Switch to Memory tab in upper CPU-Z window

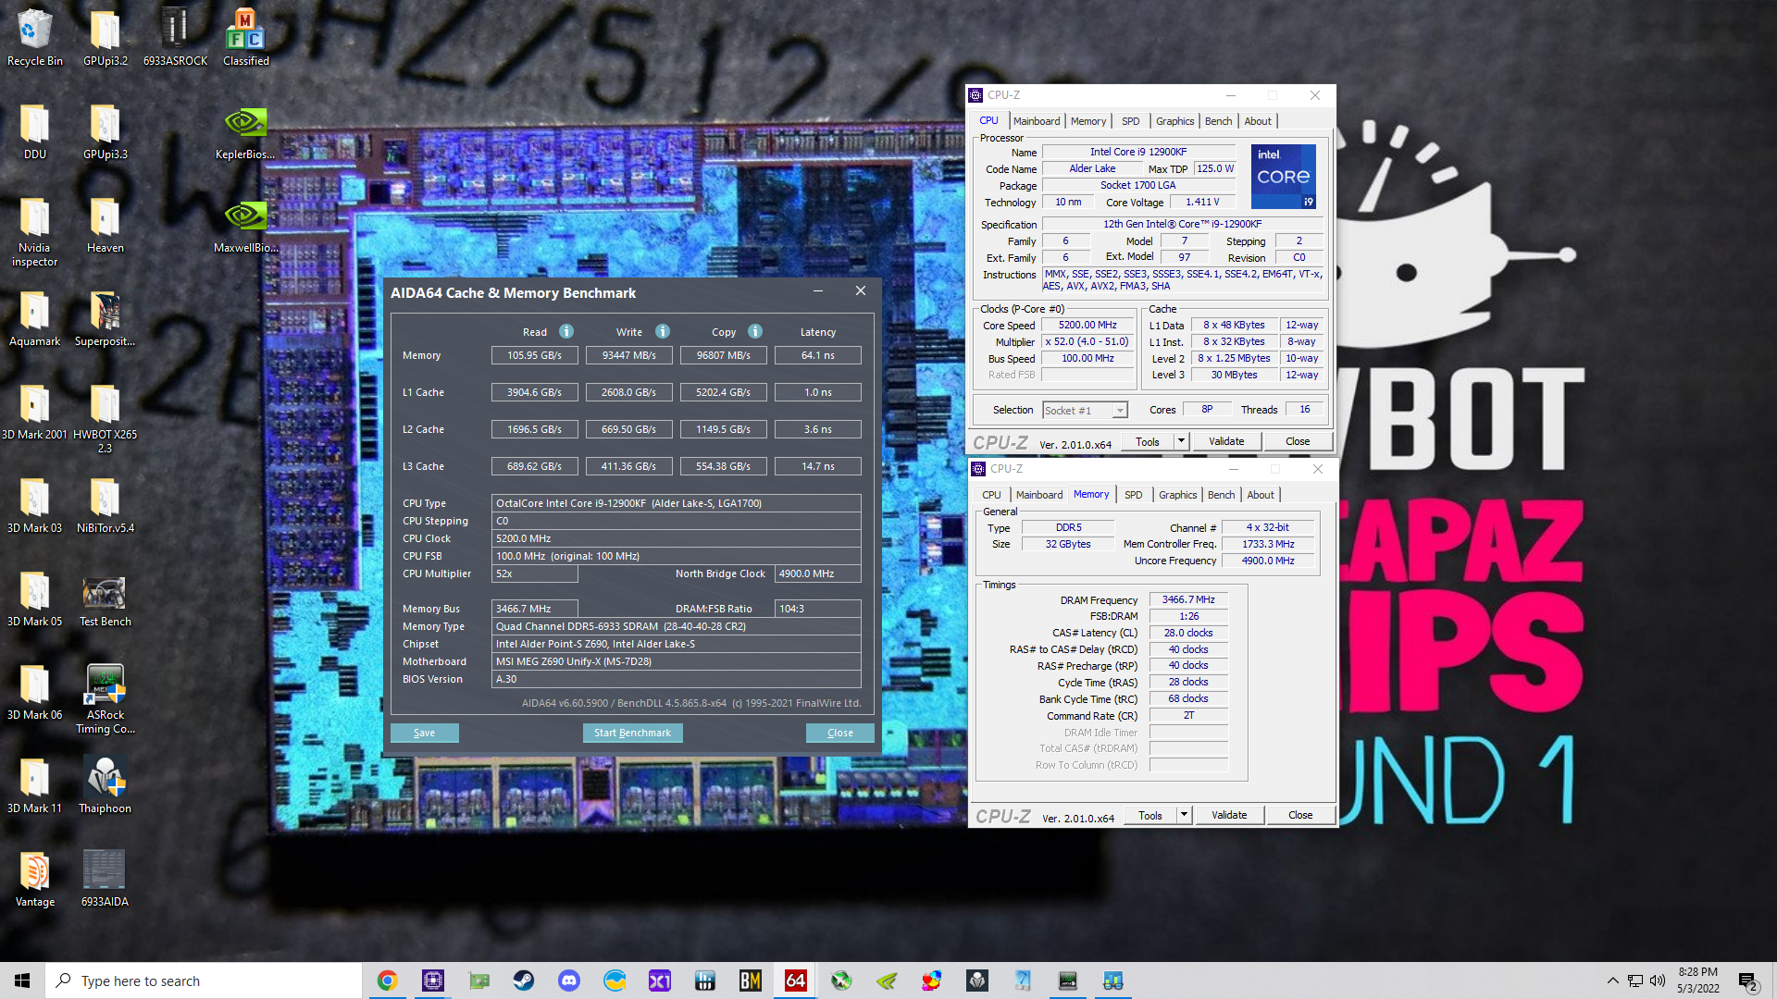1087,121
